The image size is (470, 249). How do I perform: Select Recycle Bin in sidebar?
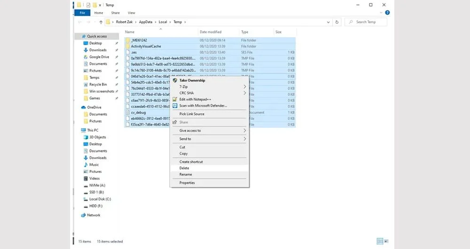(98, 85)
